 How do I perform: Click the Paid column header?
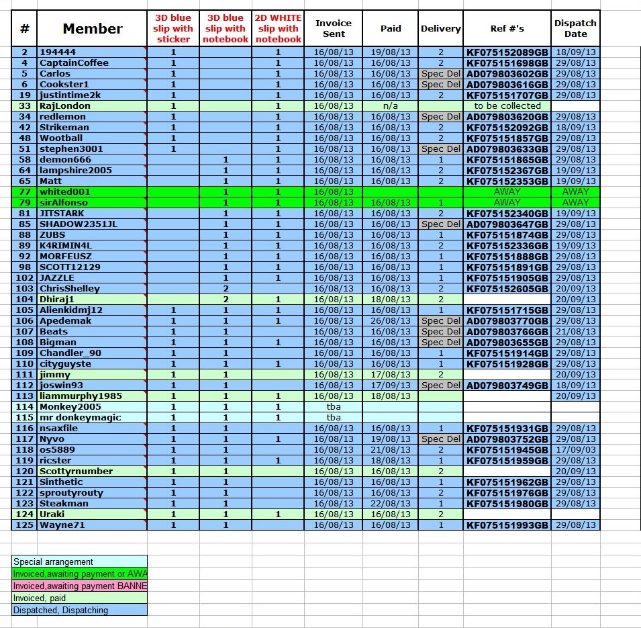391,29
